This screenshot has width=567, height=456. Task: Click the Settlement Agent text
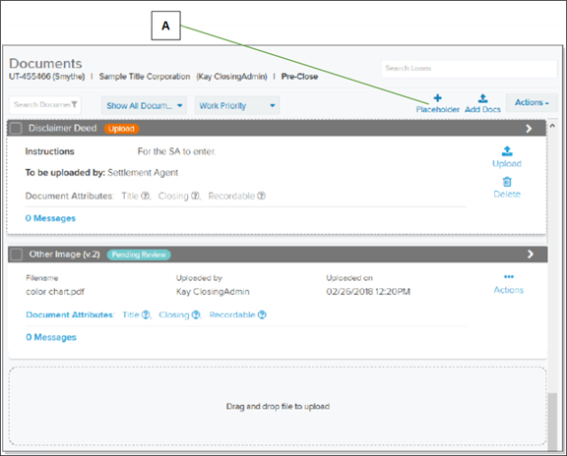pyautogui.click(x=143, y=173)
